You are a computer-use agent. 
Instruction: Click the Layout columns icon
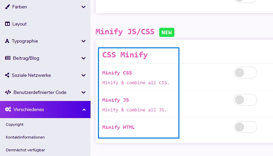[7, 24]
